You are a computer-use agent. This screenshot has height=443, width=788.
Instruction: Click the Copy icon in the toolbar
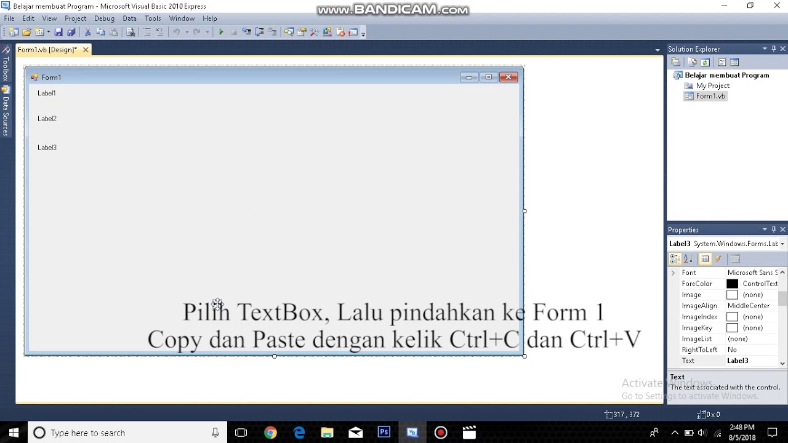[x=100, y=32]
